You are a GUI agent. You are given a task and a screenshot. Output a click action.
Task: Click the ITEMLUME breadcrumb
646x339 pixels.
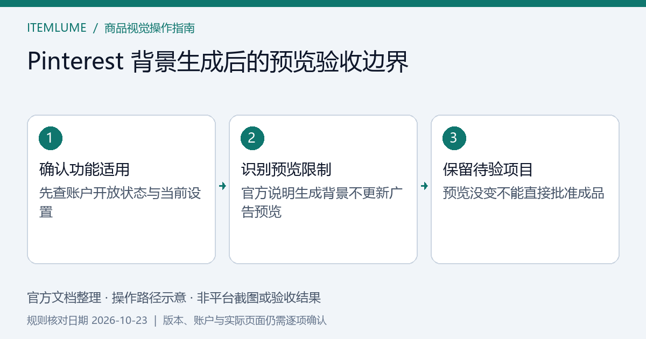pos(57,28)
